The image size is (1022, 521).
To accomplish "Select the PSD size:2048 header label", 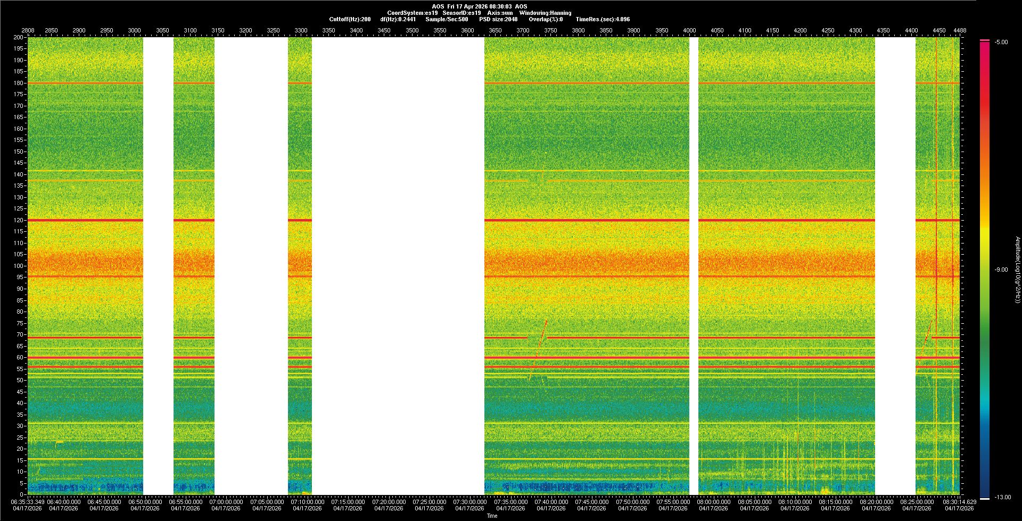I will coord(498,19).
